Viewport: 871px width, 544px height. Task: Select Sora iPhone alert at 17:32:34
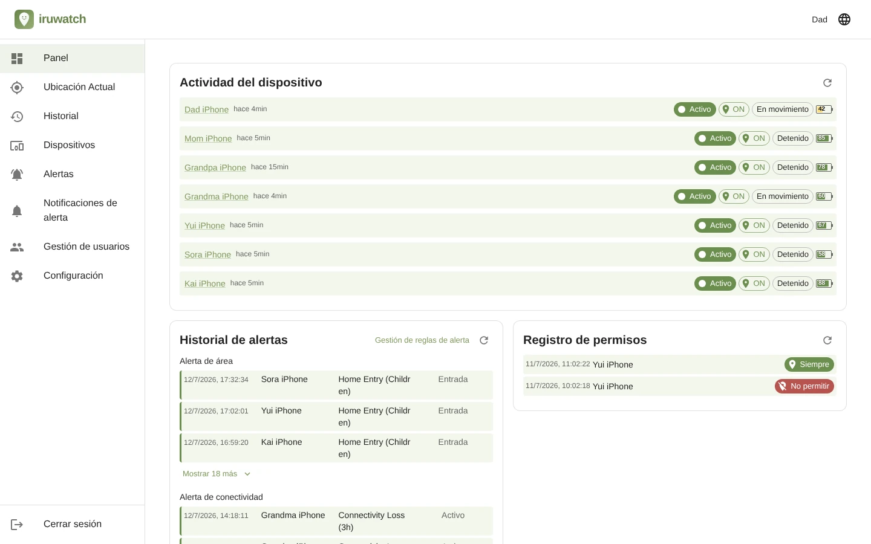coord(336,385)
